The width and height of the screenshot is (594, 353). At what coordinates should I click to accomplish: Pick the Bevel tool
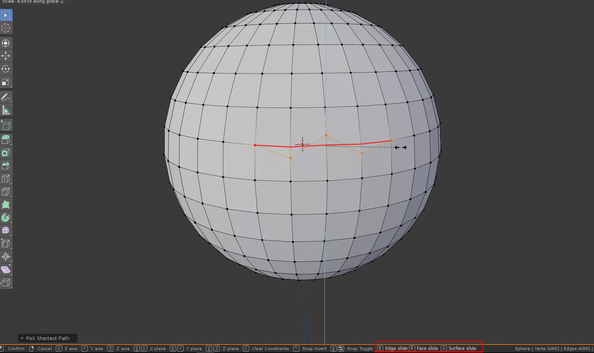coord(6,166)
